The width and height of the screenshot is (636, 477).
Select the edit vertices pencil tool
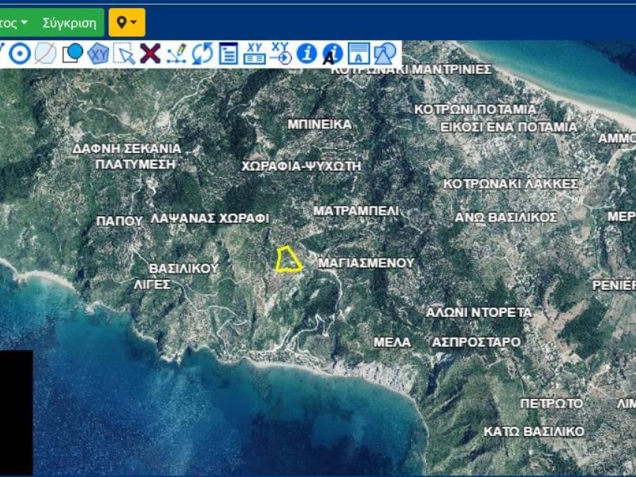click(176, 53)
